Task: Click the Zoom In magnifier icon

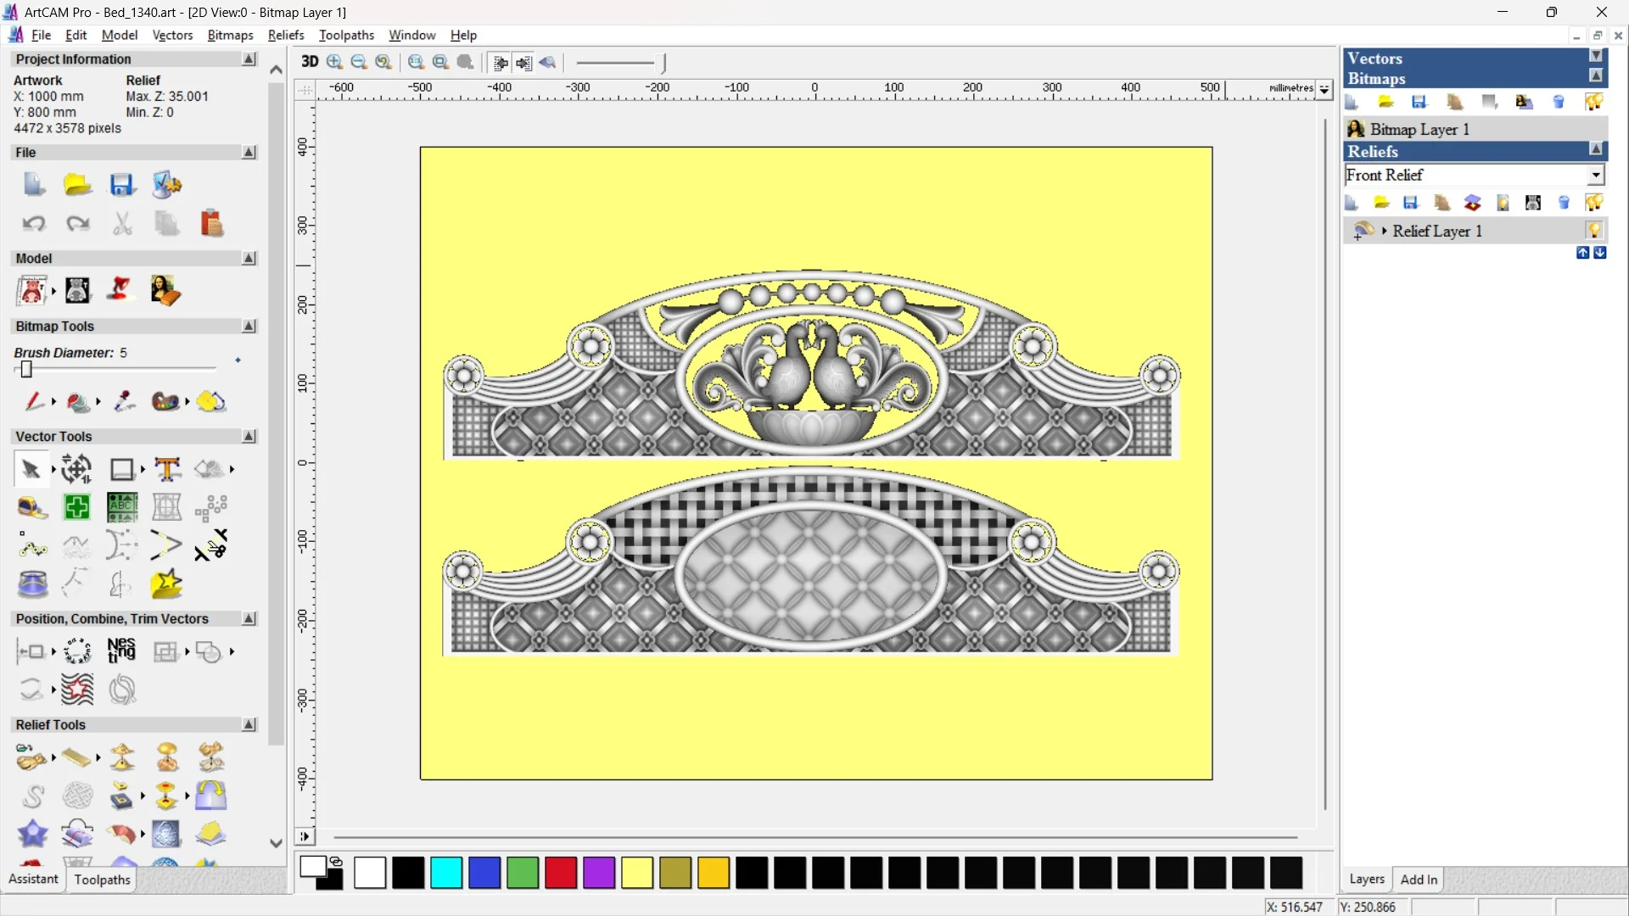Action: click(x=335, y=62)
